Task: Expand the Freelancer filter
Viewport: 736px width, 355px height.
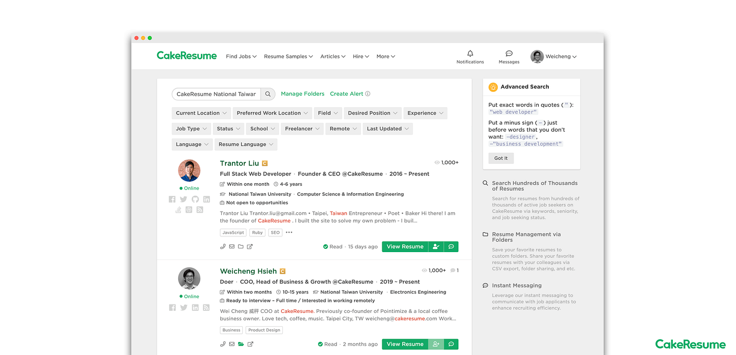Action: pyautogui.click(x=302, y=129)
